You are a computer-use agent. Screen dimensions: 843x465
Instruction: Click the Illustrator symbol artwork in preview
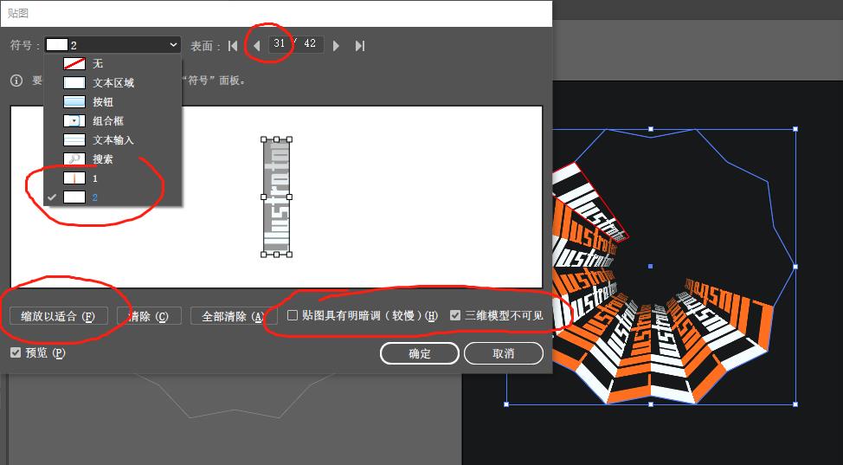276,197
